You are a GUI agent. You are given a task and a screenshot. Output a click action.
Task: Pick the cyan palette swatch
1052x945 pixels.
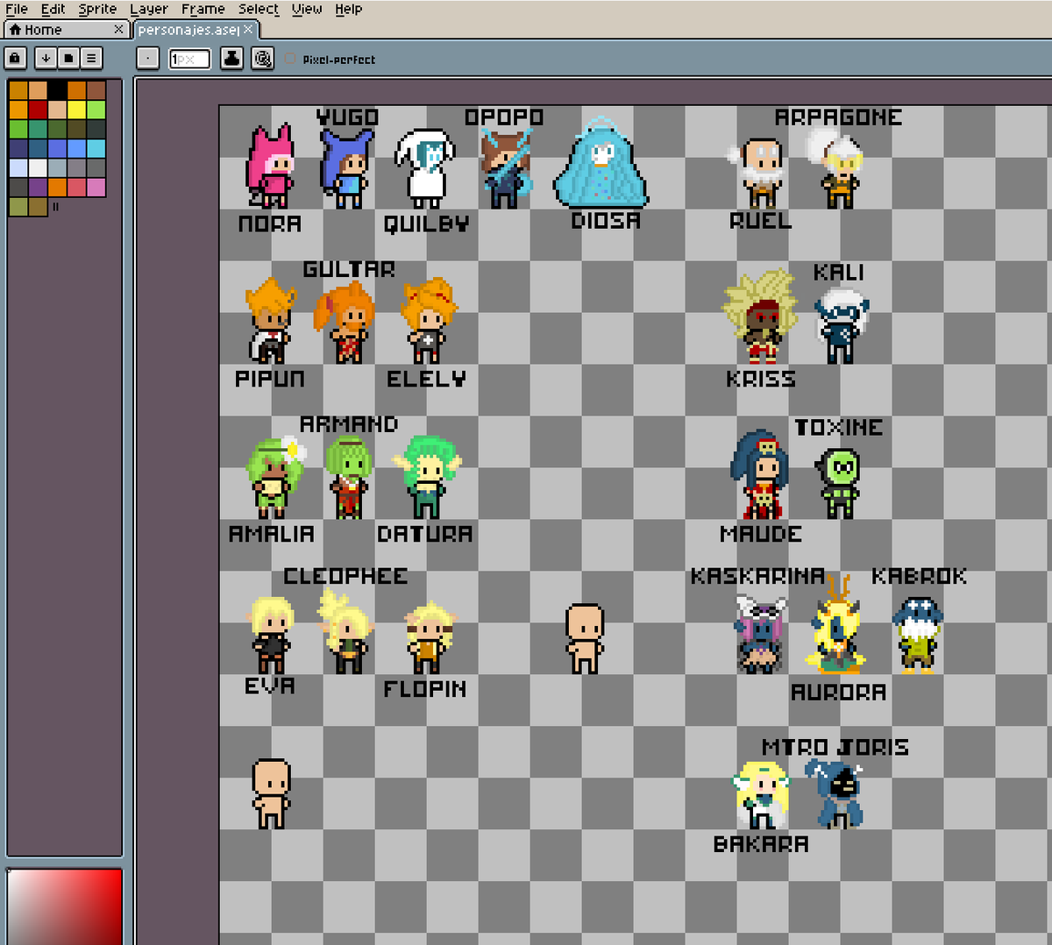[96, 148]
